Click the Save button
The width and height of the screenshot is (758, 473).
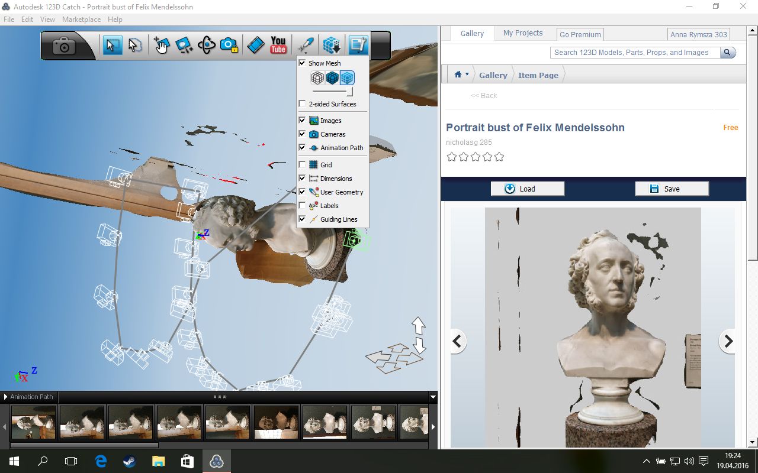(672, 189)
